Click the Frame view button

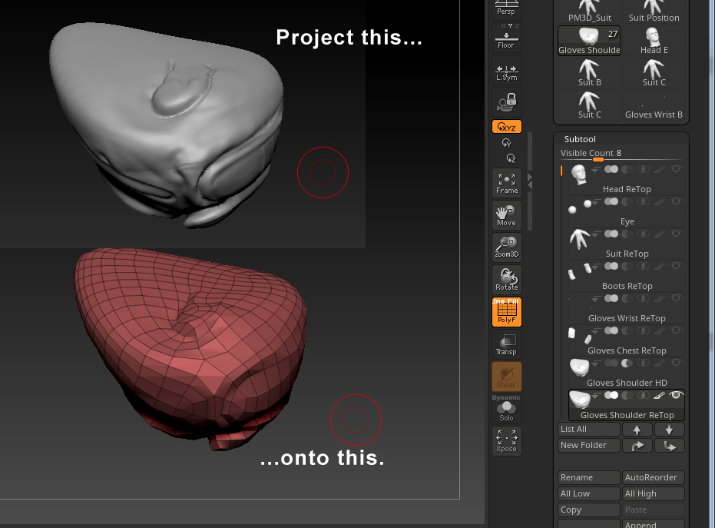click(507, 183)
